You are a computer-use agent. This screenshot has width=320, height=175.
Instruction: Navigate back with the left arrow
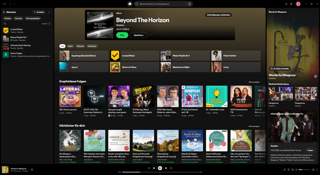[10, 4]
